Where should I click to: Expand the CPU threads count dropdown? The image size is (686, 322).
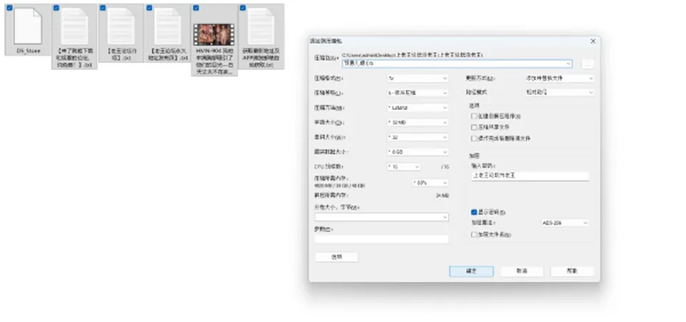click(404, 166)
